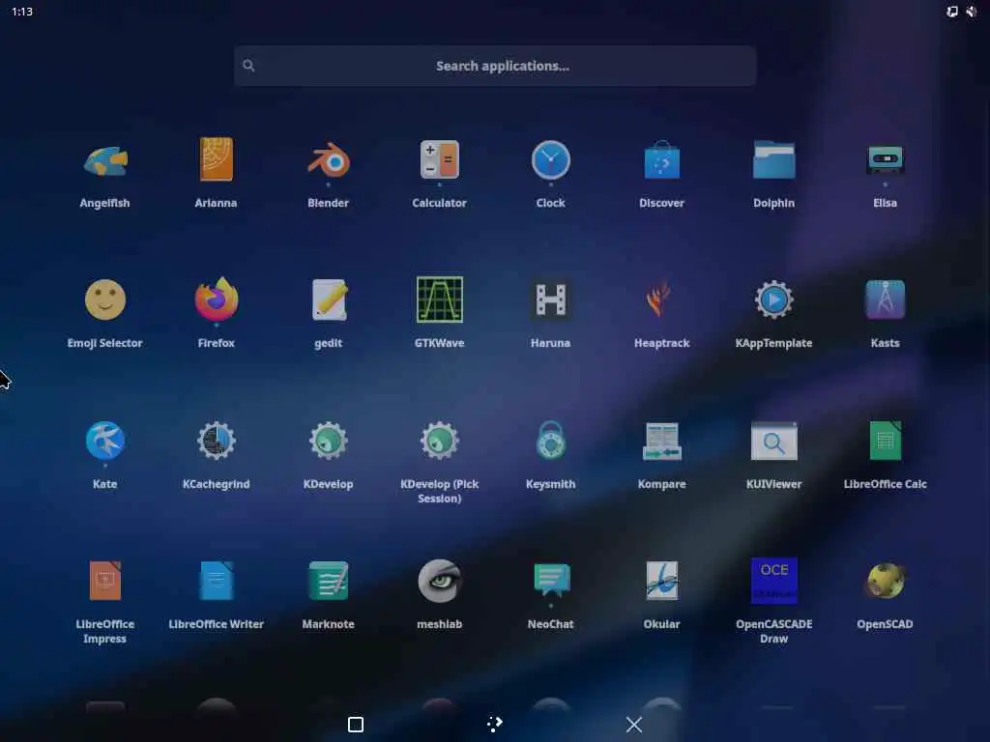Open OpenCASCADE Draw

pos(774,581)
